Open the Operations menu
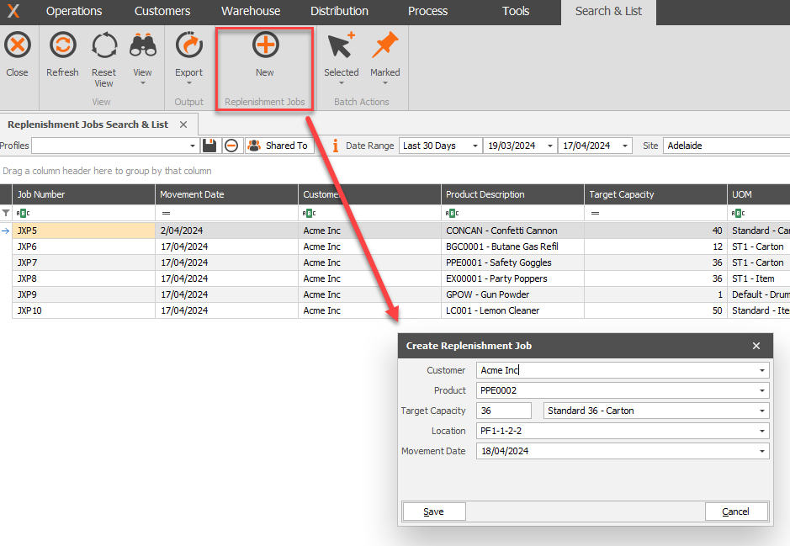Viewport: 790px width, 546px height. click(74, 11)
